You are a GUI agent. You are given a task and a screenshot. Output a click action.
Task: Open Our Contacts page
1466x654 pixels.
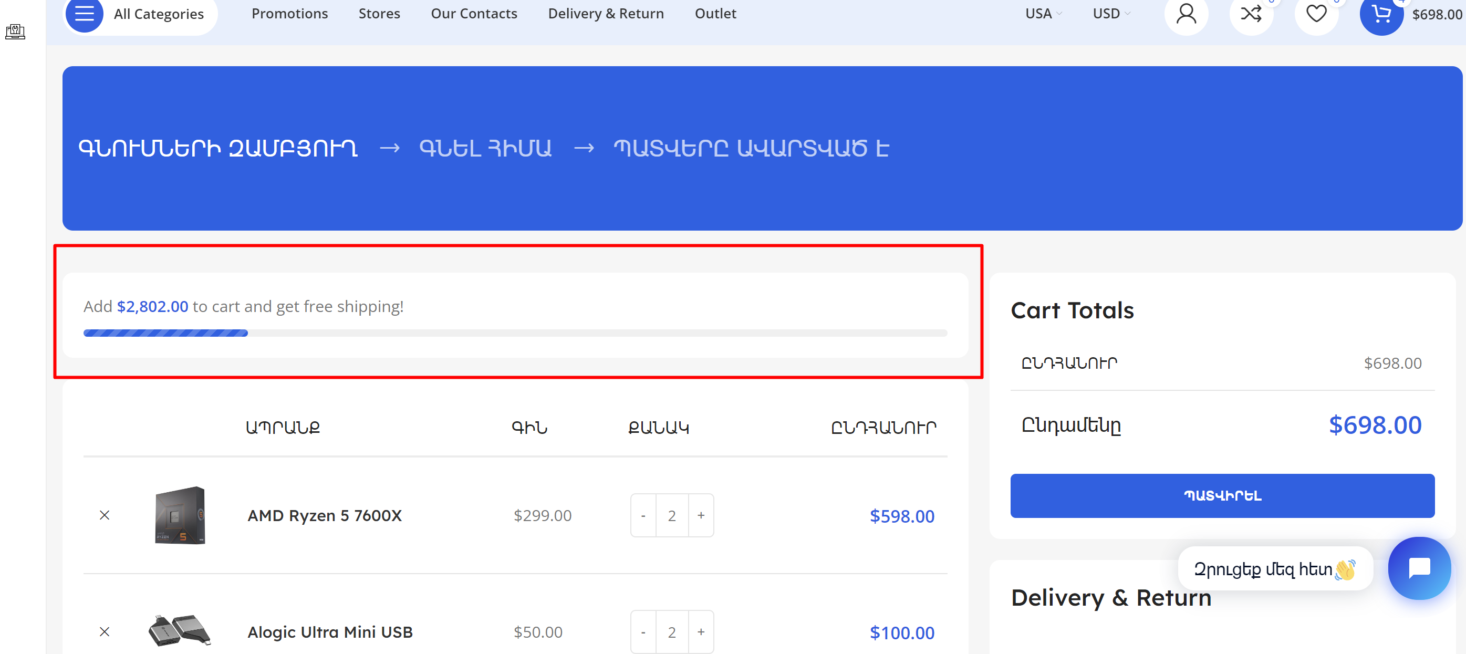(x=474, y=14)
